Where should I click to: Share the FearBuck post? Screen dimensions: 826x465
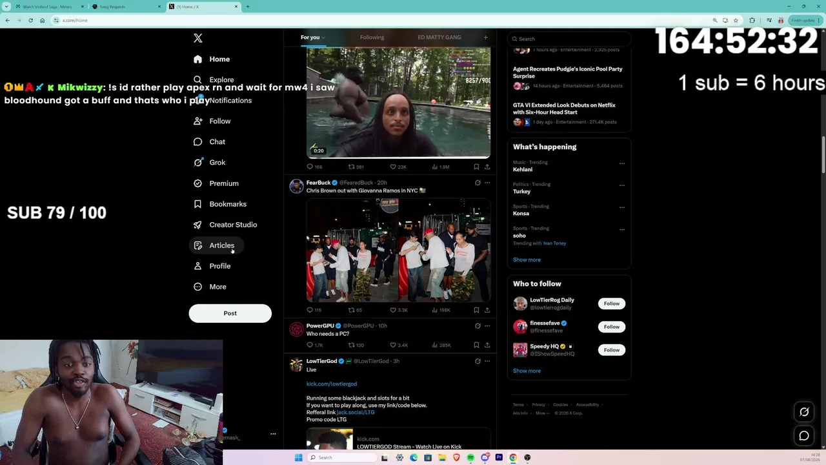[x=487, y=310]
